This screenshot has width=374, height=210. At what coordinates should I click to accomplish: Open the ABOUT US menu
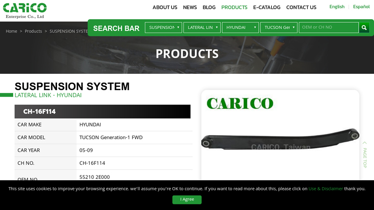(x=165, y=7)
